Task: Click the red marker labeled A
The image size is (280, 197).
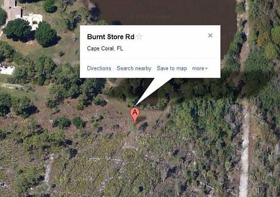Action: click(x=135, y=115)
